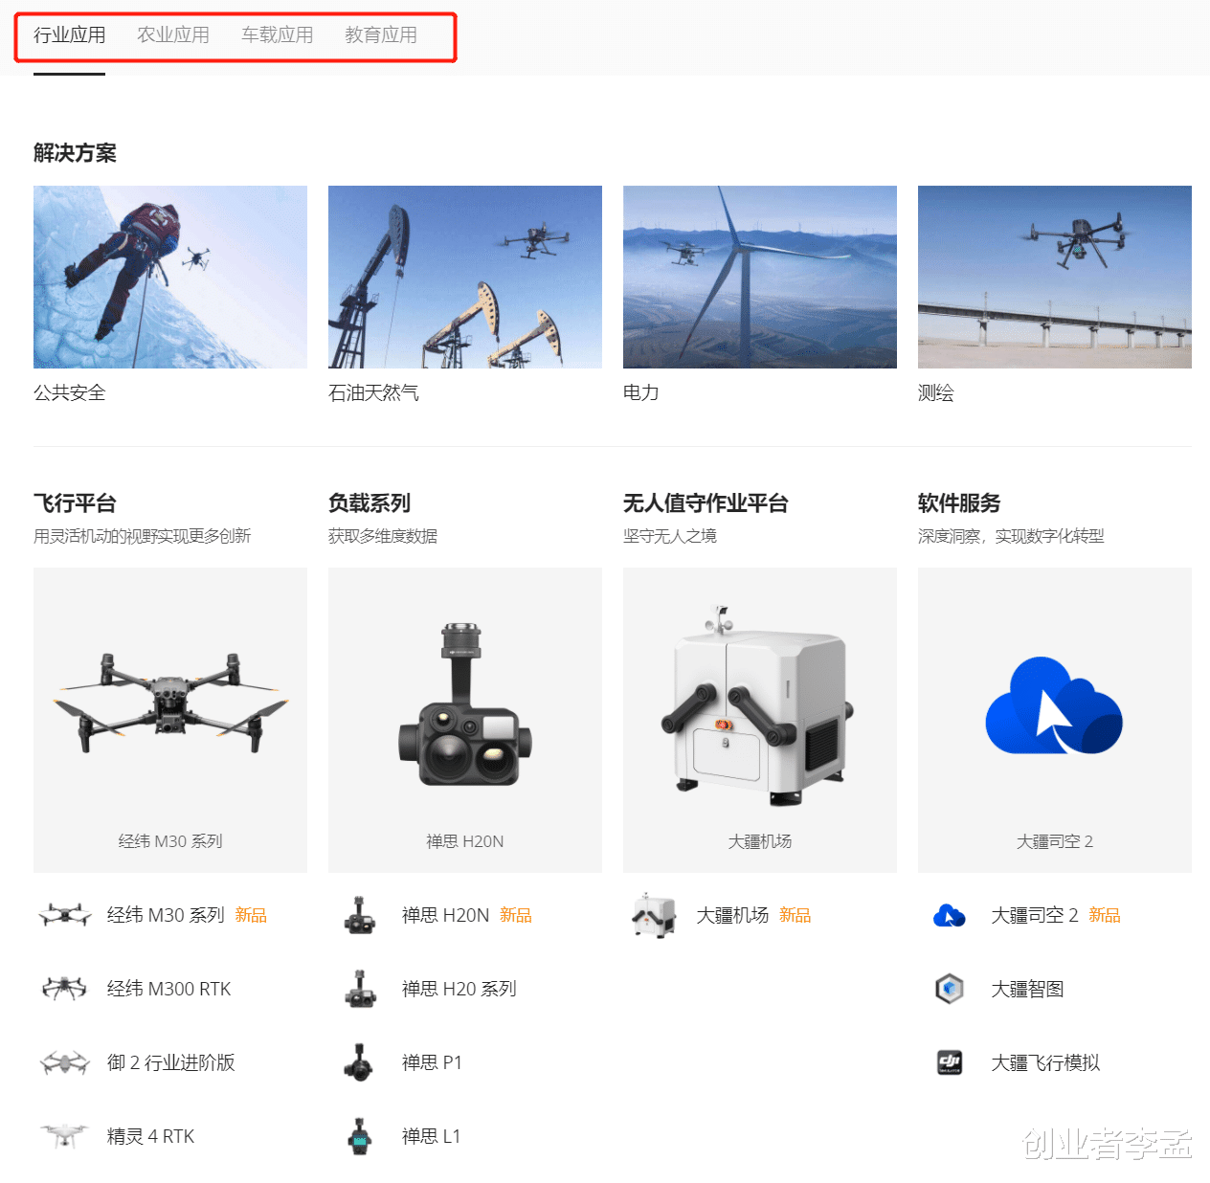The height and width of the screenshot is (1183, 1210).
Task: Click the 飞行平台 section heading
Action: [x=76, y=503]
